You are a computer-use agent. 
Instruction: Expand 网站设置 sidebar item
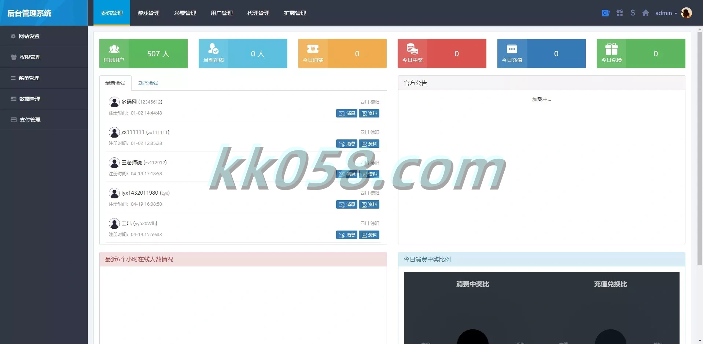pyautogui.click(x=44, y=36)
